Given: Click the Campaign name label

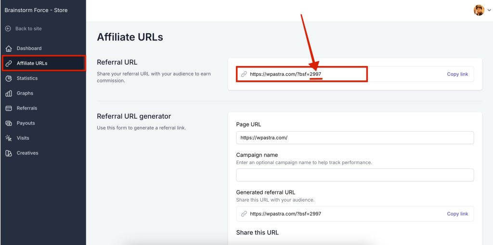Looking at the screenshot, I should (x=257, y=155).
